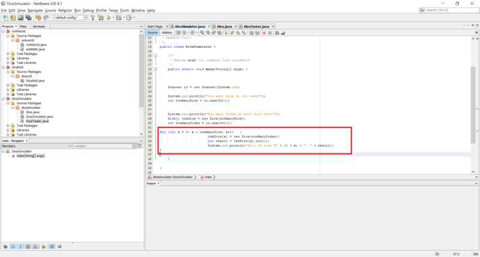The width and height of the screenshot is (480, 257).
Task: Click the AntWorld project icon in the tree
Action: [x=8, y=31]
